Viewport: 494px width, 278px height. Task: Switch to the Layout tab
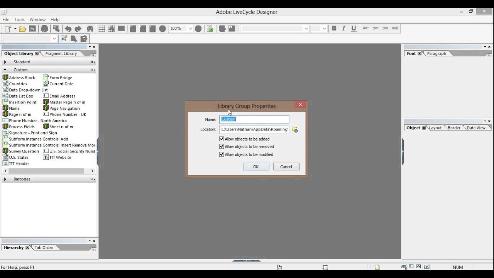pyautogui.click(x=435, y=128)
